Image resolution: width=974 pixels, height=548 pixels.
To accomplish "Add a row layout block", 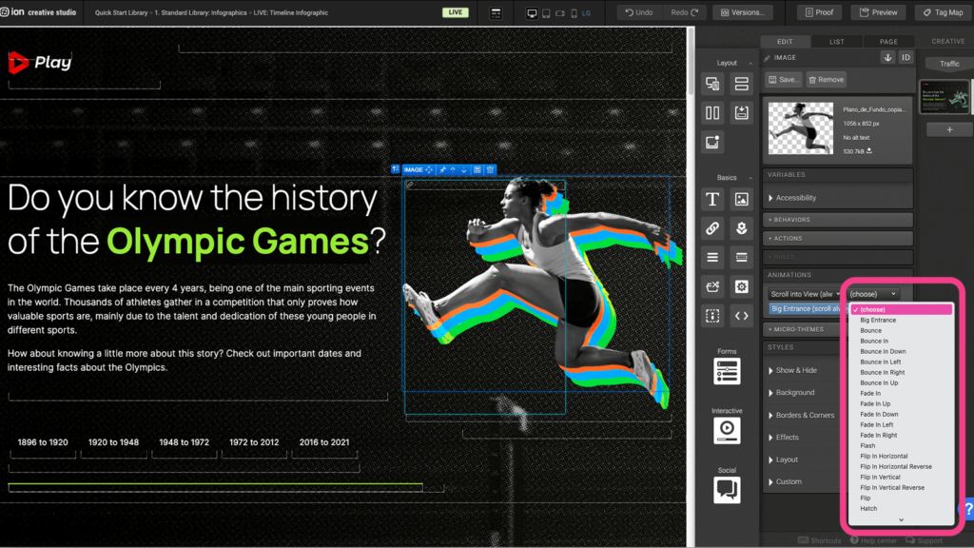I will pos(741,84).
